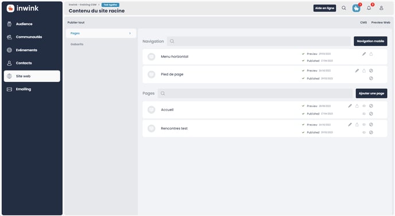The image size is (395, 216).
Task: Click Pied de page Published circle icon
Action: coord(371,78)
